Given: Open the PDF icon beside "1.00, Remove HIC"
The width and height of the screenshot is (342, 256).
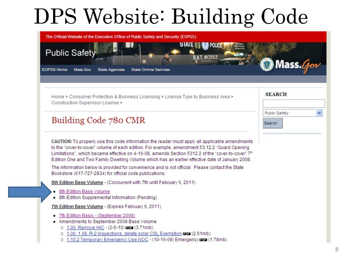Looking at the screenshot, I should point(129,228).
